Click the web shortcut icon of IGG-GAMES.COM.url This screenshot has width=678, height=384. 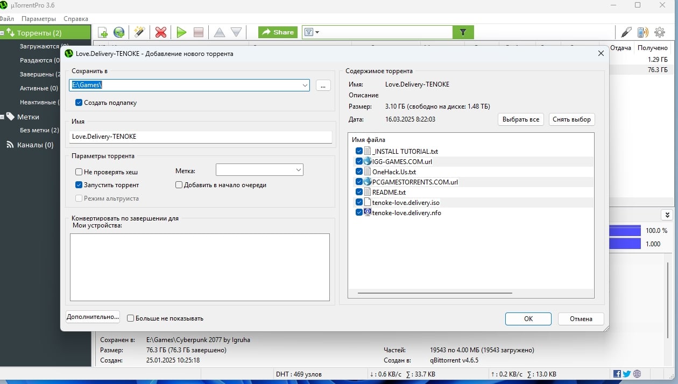pos(368,161)
